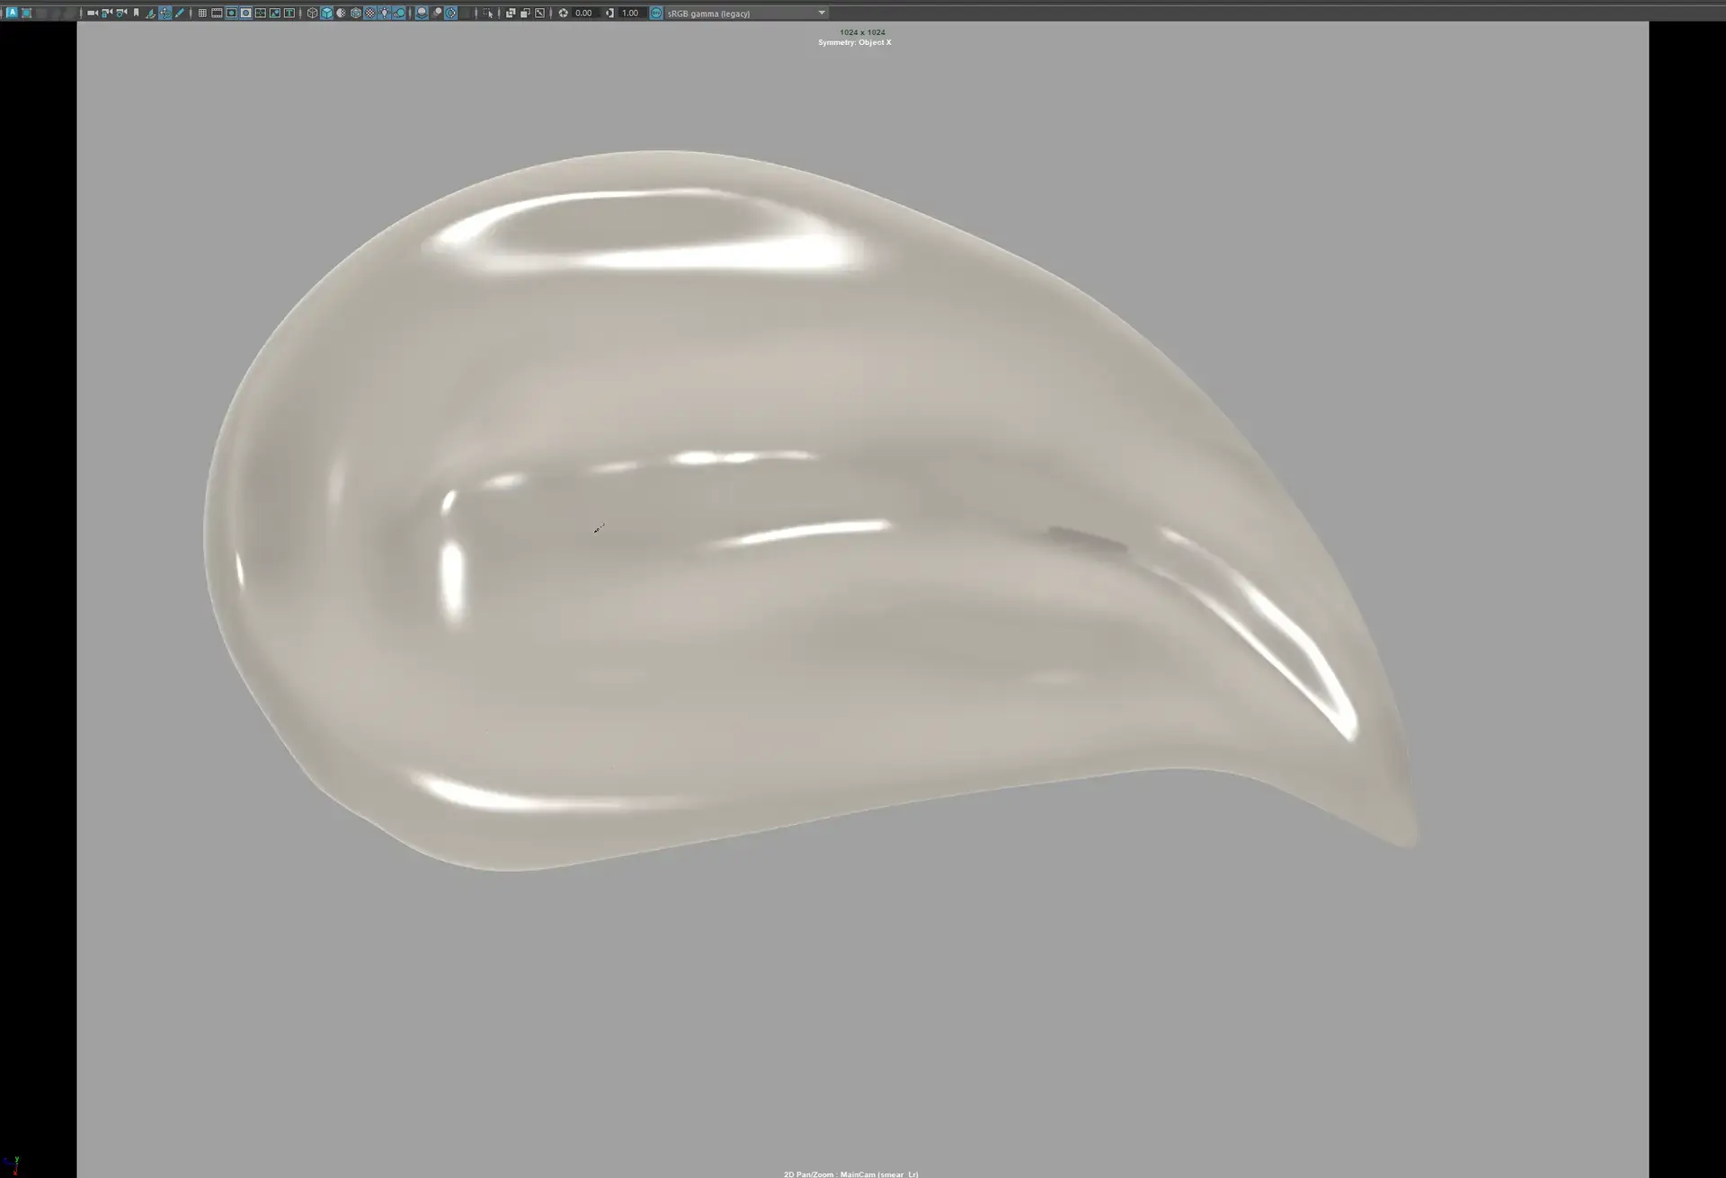
Task: Click the exposure value field 0.00
Action: [583, 13]
